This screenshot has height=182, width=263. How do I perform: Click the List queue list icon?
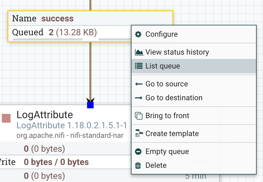point(139,66)
